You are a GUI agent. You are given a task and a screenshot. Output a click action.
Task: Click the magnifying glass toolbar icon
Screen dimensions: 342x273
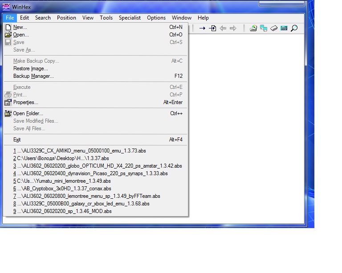294,28
